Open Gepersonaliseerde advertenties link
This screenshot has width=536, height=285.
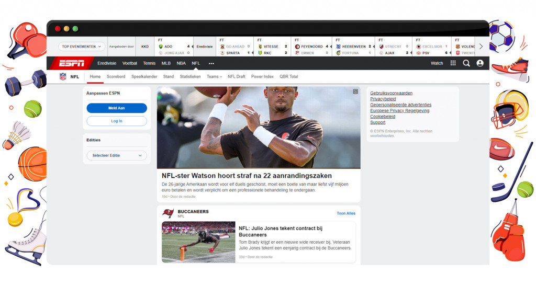point(400,105)
